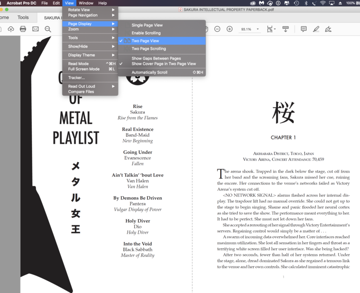Click the PDF file icon in title bar
The height and width of the screenshot is (293, 360).
coord(180,10)
